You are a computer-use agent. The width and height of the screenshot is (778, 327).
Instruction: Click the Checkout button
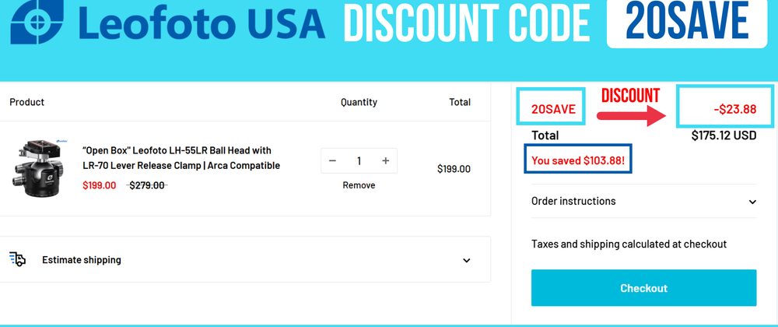click(x=643, y=288)
